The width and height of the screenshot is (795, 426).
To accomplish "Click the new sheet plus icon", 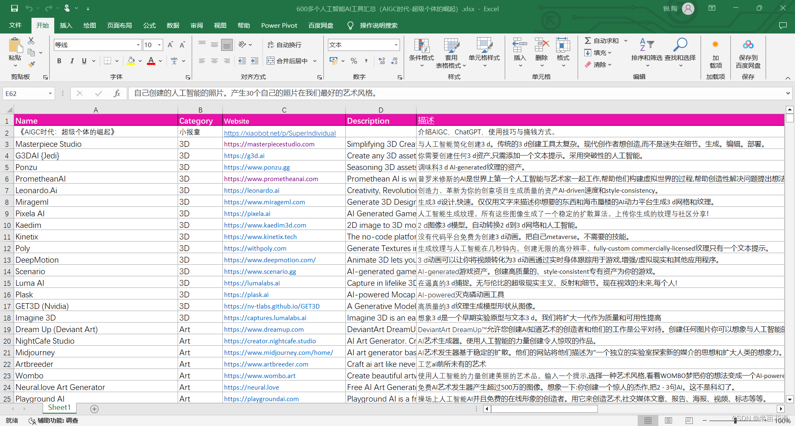I will coord(94,409).
